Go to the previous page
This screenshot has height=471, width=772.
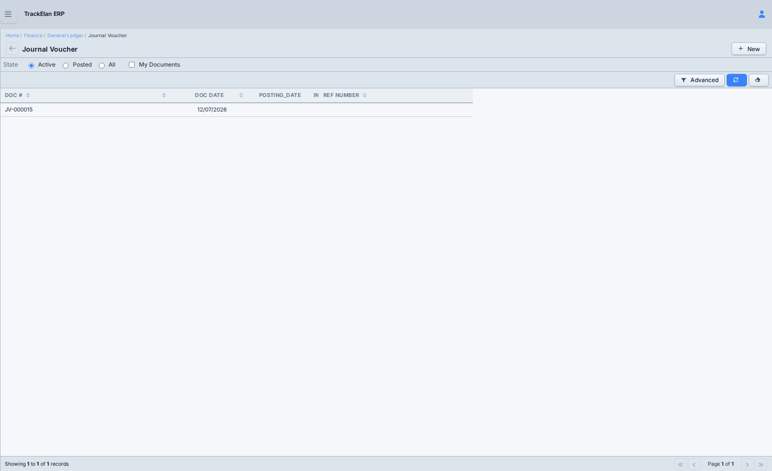click(x=694, y=464)
